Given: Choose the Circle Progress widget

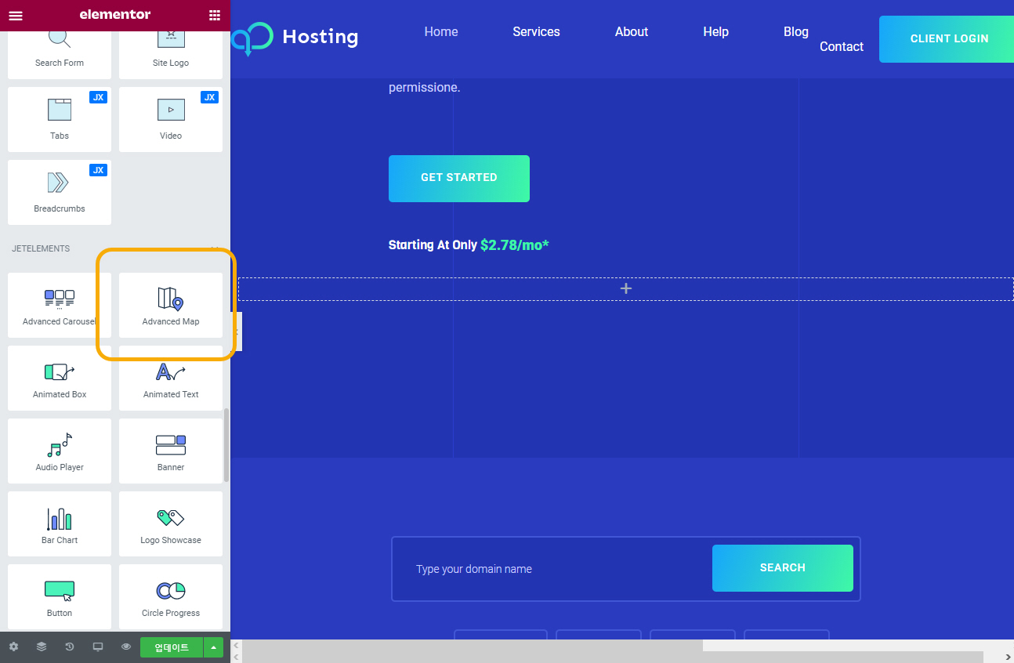Looking at the screenshot, I should 170,596.
